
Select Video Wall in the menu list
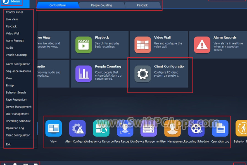click(x=13, y=33)
